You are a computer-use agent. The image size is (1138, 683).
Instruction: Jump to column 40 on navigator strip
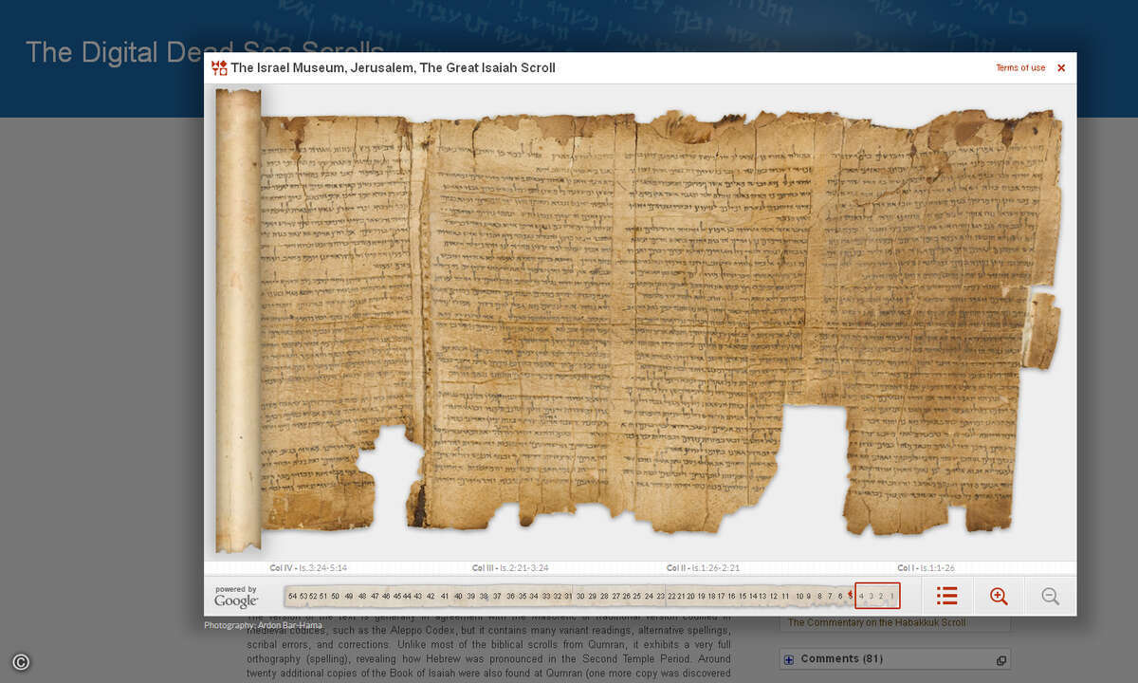(458, 596)
